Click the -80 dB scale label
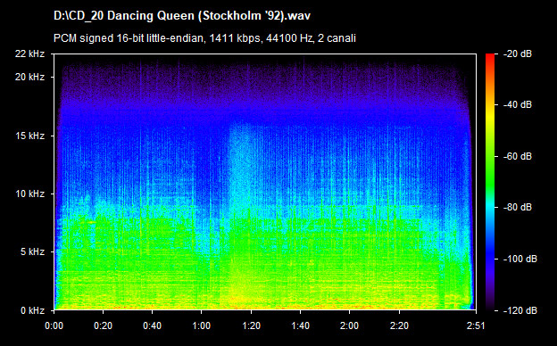This screenshot has width=557, height=346. point(518,207)
